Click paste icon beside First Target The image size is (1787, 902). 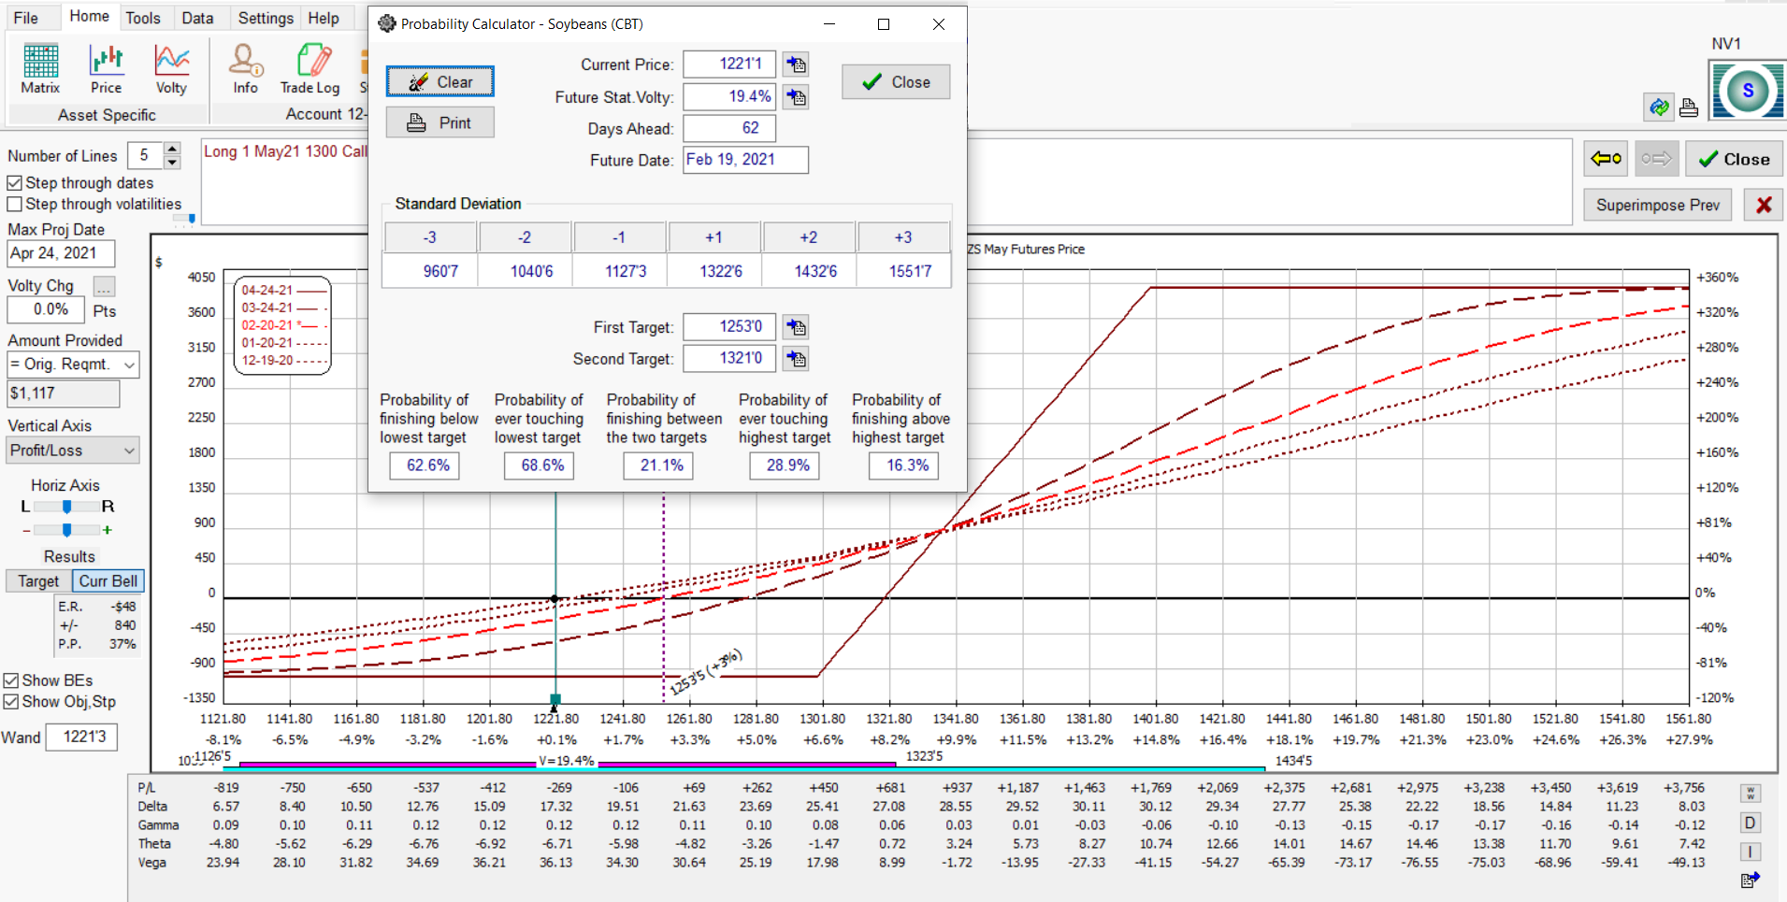(x=796, y=327)
